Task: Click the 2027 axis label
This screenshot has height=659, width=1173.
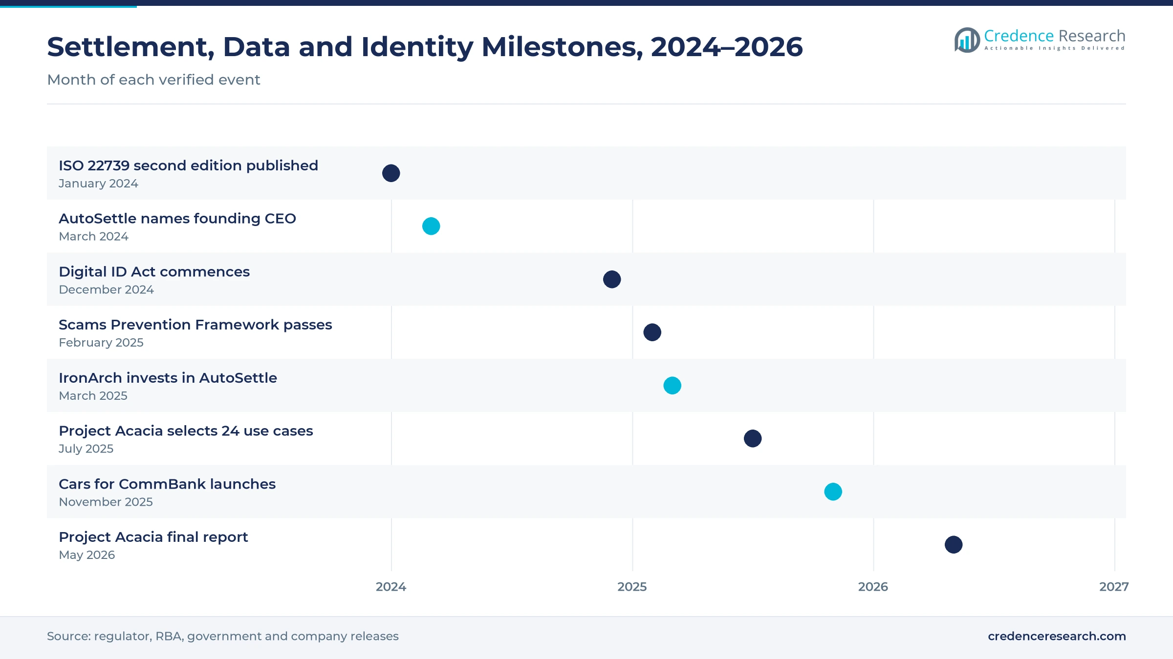Action: pyautogui.click(x=1114, y=587)
